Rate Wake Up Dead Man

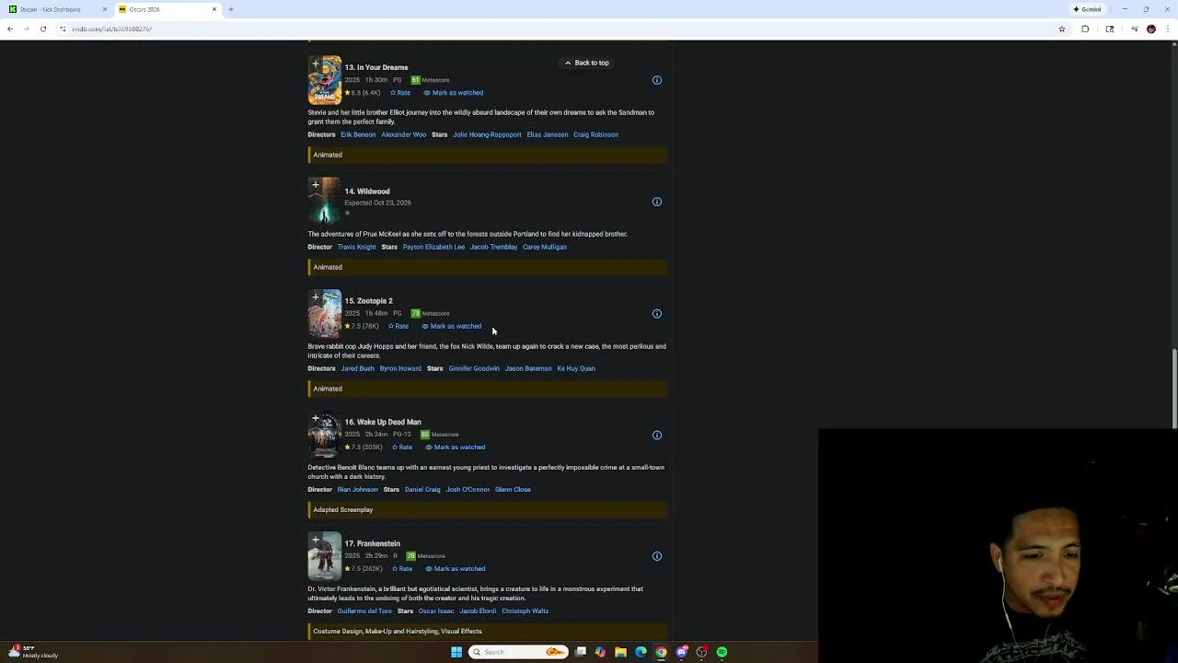(x=402, y=448)
